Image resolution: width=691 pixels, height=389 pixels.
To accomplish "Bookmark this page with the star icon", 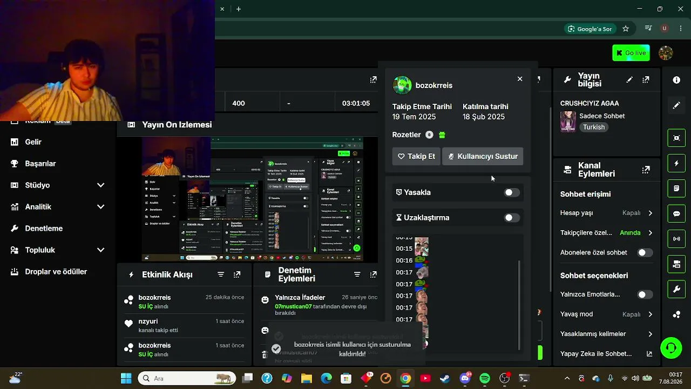I will point(626,29).
